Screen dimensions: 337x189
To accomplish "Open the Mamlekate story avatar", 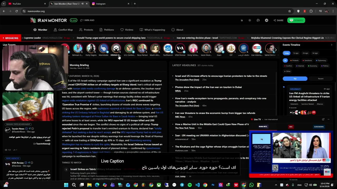I will (103, 49).
